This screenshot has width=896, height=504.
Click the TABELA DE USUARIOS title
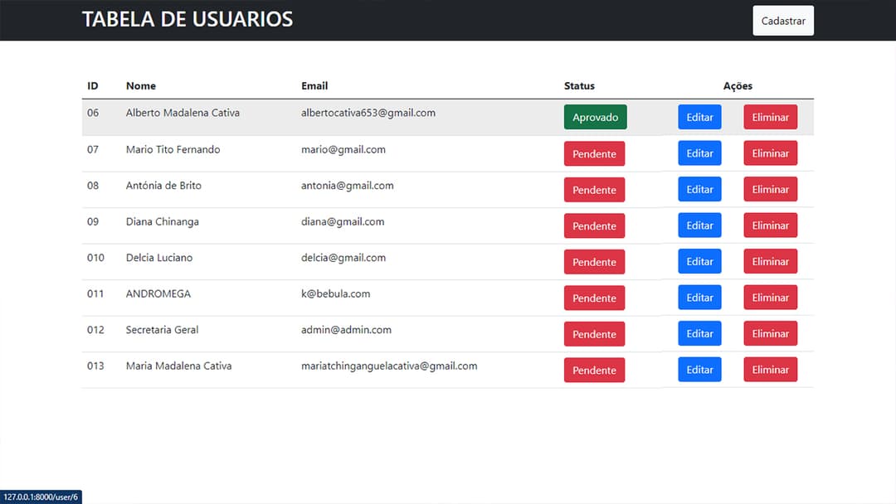(x=187, y=19)
